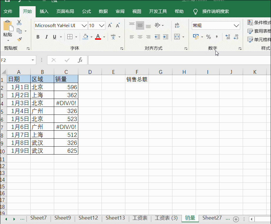The height and width of the screenshot is (224, 271).
Task: Open the 文件 menu
Action: [8, 11]
